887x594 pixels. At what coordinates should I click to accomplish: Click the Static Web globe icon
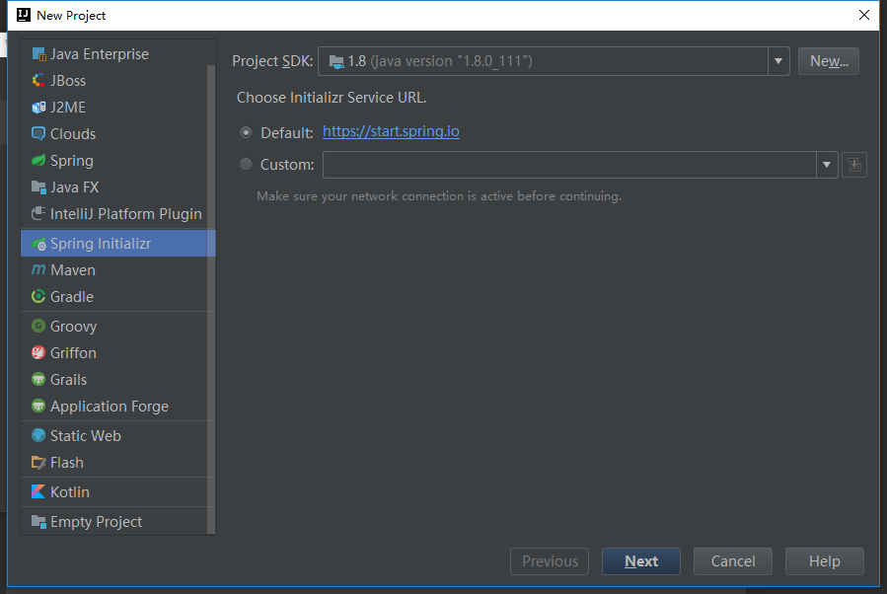pos(38,435)
